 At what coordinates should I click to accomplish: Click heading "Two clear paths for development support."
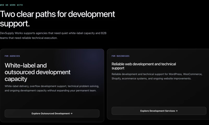(57, 19)
